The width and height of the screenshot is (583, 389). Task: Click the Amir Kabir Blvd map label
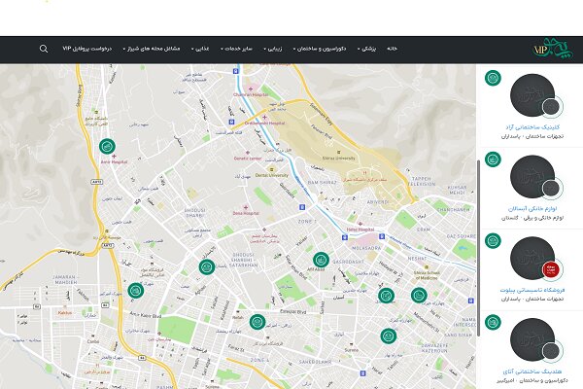pyautogui.click(x=146, y=316)
